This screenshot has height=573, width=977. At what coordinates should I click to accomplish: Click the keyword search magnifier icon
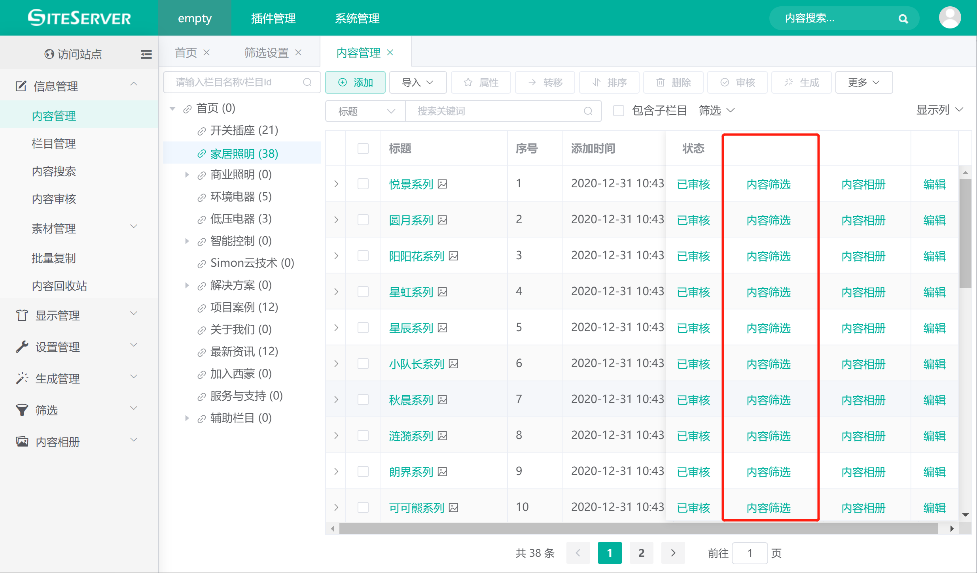pyautogui.click(x=588, y=111)
